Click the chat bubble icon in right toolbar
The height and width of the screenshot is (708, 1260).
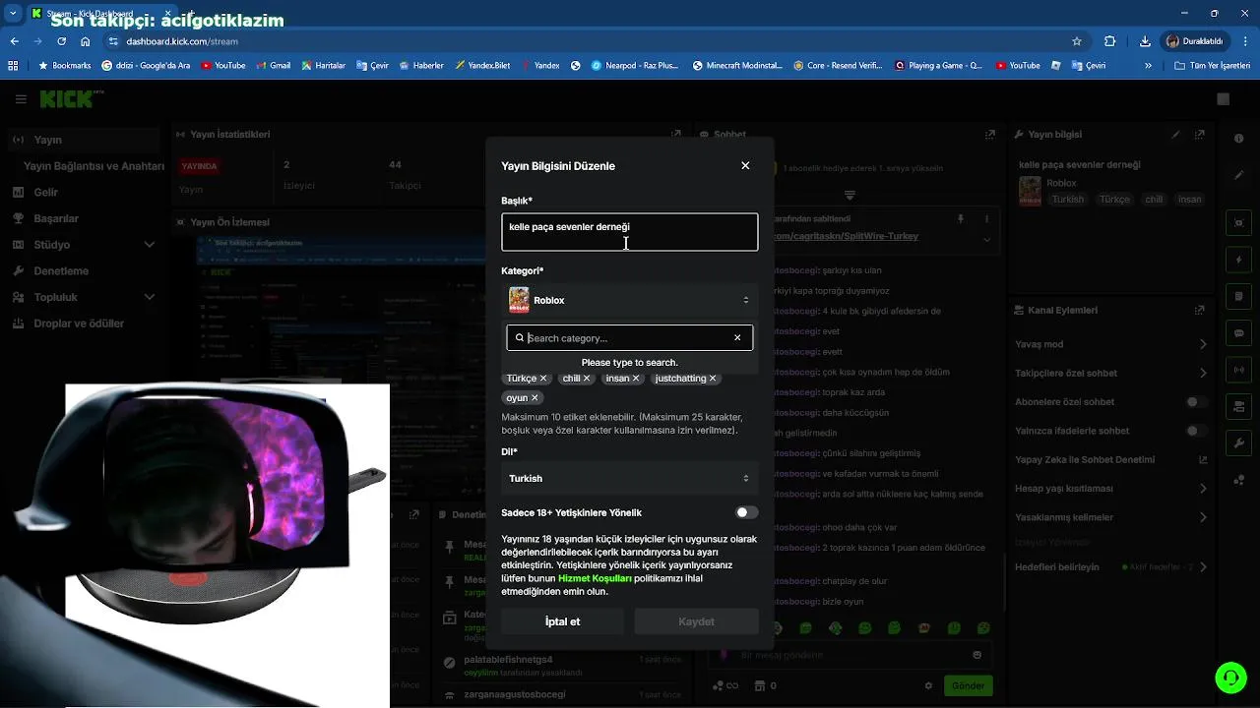pos(1239,333)
